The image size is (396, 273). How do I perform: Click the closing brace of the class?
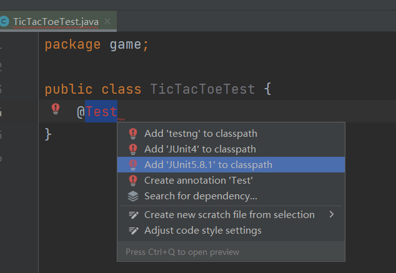click(x=48, y=134)
